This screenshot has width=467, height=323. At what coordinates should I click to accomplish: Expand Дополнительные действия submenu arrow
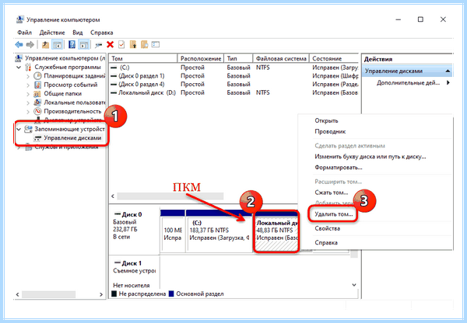(448, 82)
